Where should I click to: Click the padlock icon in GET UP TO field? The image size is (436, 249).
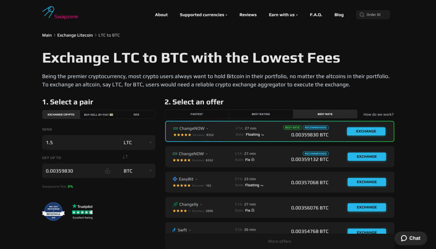(x=108, y=171)
